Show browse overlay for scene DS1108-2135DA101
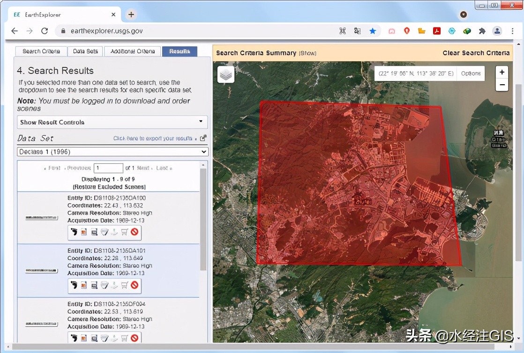 point(84,285)
